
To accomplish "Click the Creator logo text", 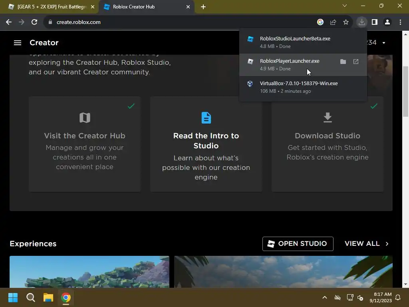I will [x=44, y=42].
